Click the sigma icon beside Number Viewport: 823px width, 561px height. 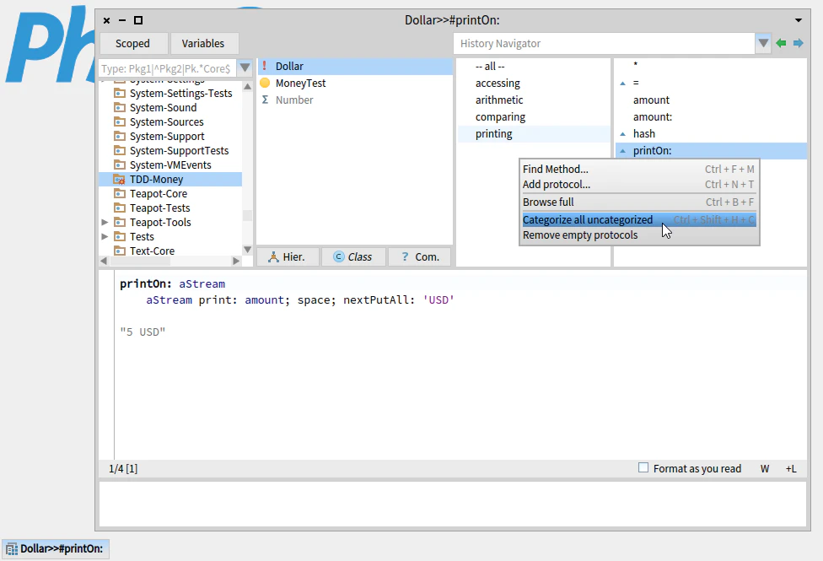(x=265, y=100)
